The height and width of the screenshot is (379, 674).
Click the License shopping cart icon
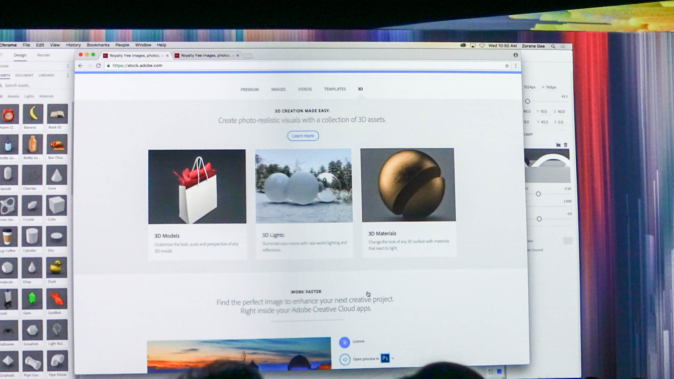click(344, 342)
